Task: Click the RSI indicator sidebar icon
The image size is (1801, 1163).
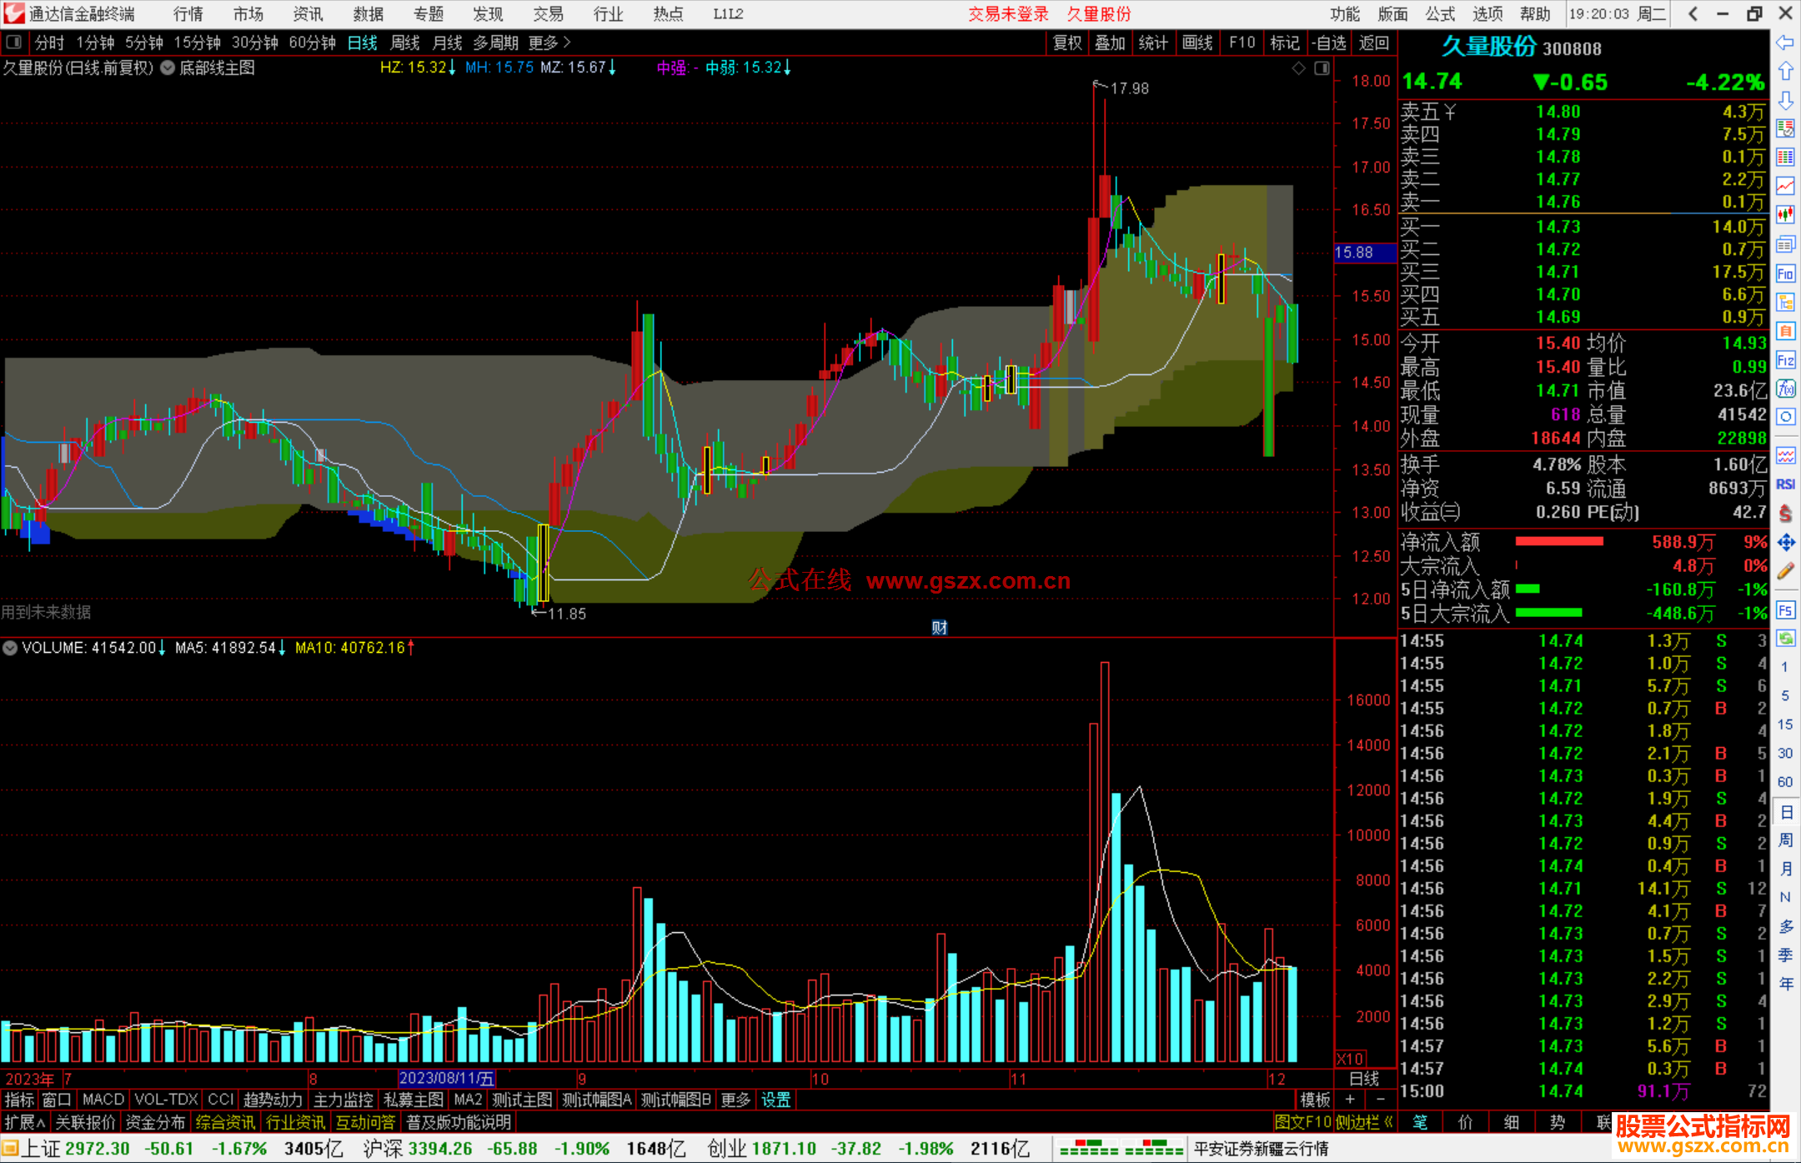Action: tap(1785, 484)
